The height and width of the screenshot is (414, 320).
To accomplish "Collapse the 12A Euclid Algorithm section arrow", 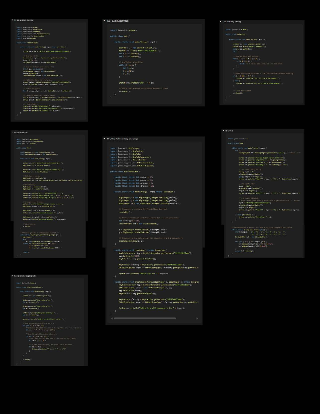I will (x=104, y=21).
